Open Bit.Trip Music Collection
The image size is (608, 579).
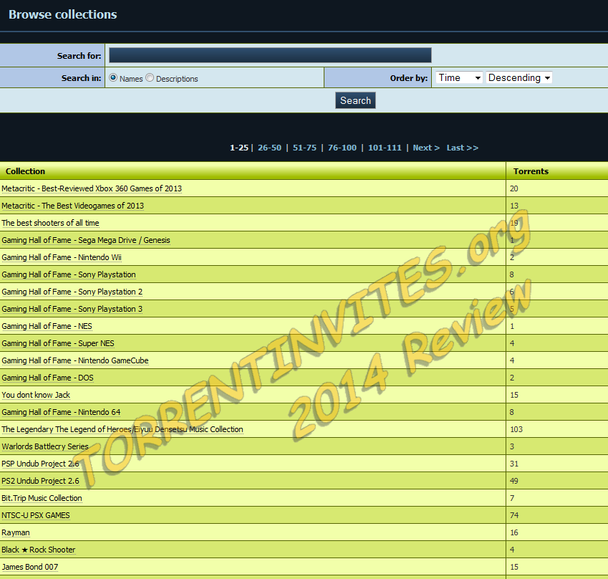point(42,498)
